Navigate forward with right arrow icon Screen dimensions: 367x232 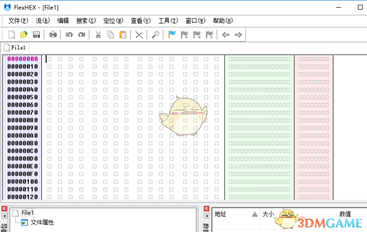[238, 35]
